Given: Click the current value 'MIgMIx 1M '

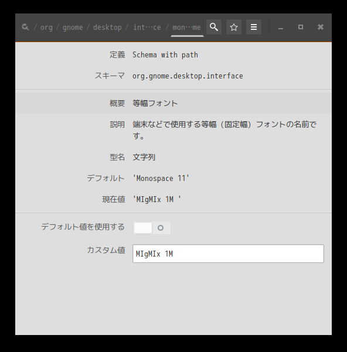Looking at the screenshot, I should [x=157, y=199].
